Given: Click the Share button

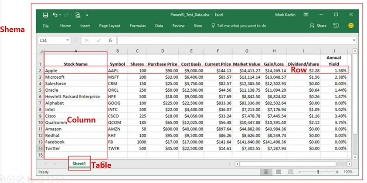Looking at the screenshot, I should coord(318,26).
